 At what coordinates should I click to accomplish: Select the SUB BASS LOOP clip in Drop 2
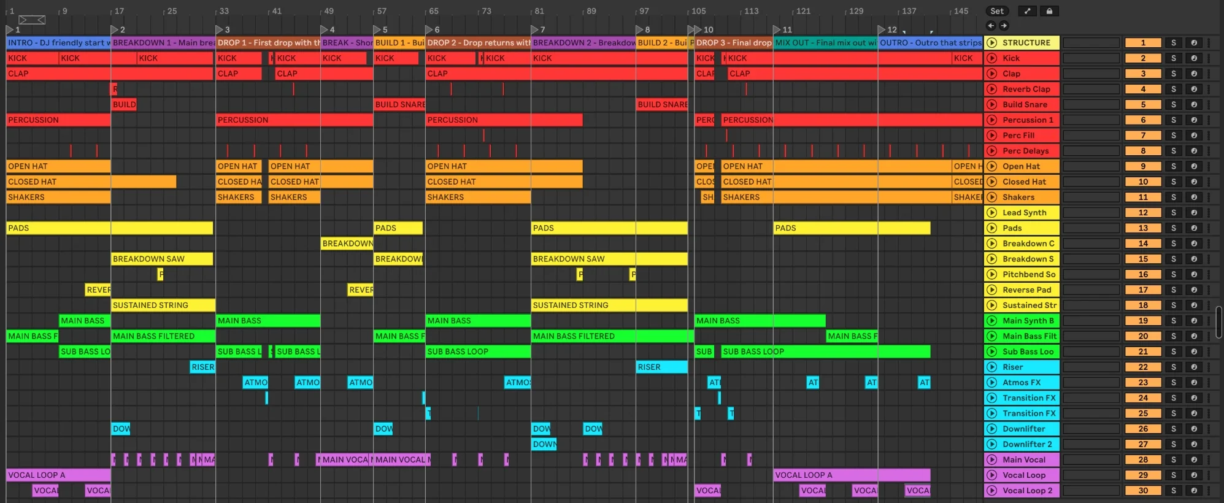click(478, 352)
